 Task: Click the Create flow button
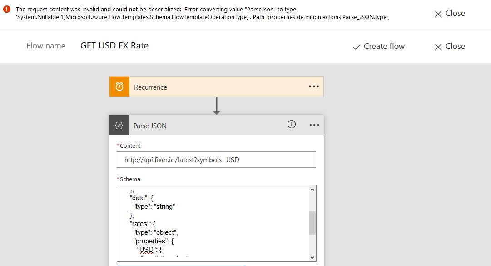pyautogui.click(x=379, y=46)
